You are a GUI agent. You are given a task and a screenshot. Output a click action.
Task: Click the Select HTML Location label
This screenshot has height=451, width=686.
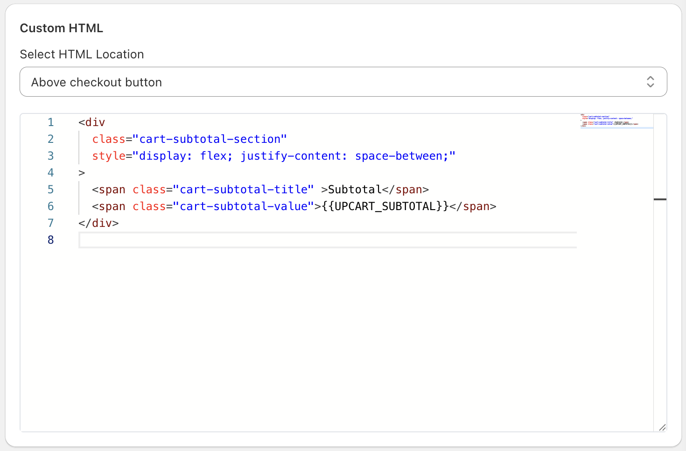[82, 54]
